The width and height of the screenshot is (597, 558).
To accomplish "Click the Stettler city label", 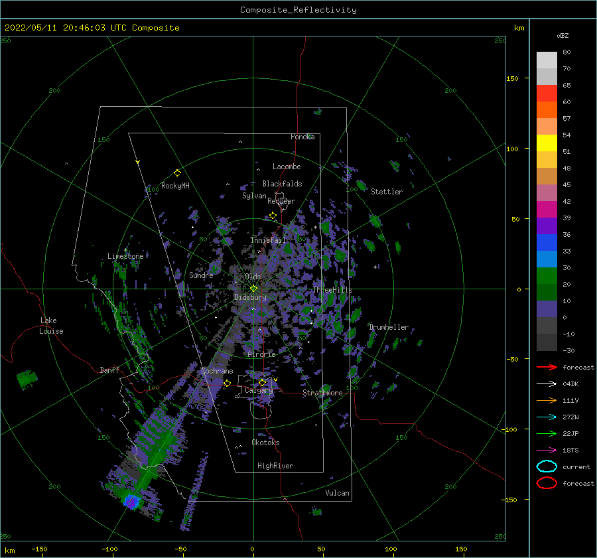I will point(387,192).
